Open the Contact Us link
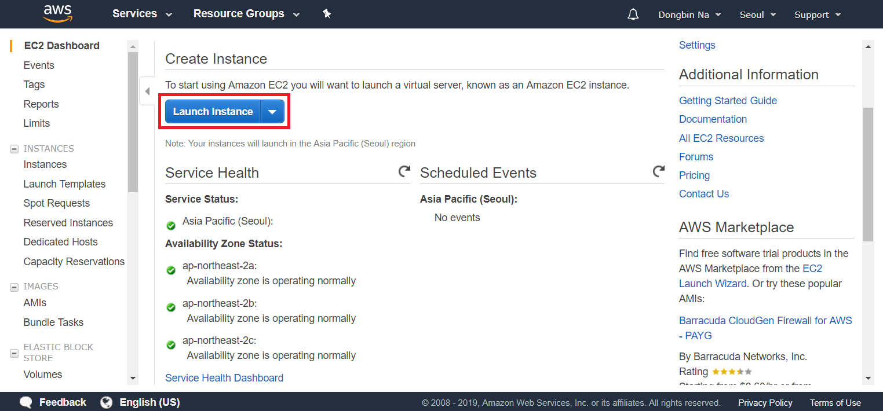This screenshot has width=883, height=411. pyautogui.click(x=704, y=194)
